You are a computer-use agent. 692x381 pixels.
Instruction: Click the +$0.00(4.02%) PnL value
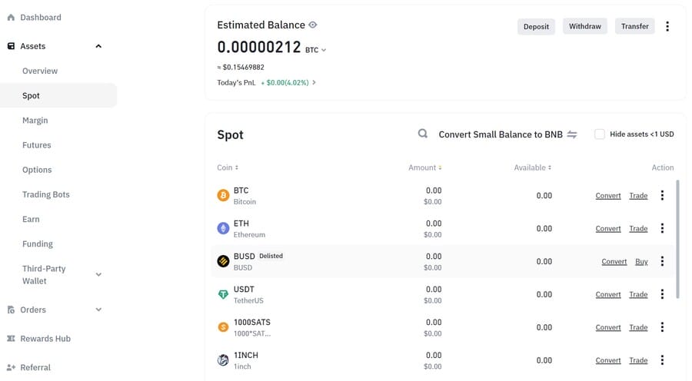click(285, 83)
